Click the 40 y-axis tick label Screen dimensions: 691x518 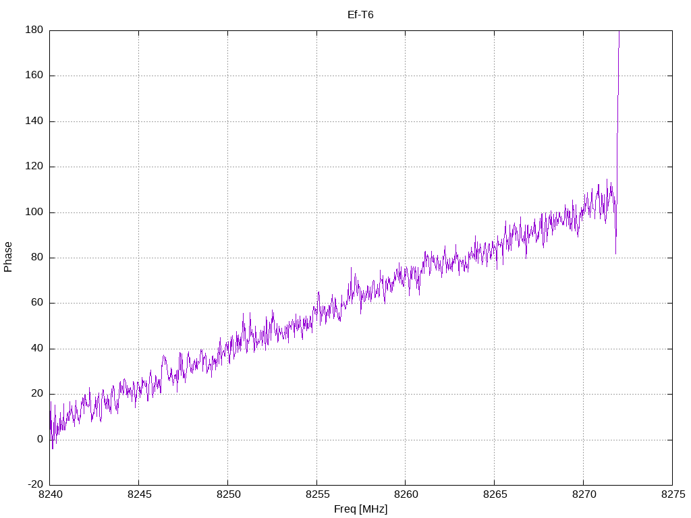tap(37, 349)
